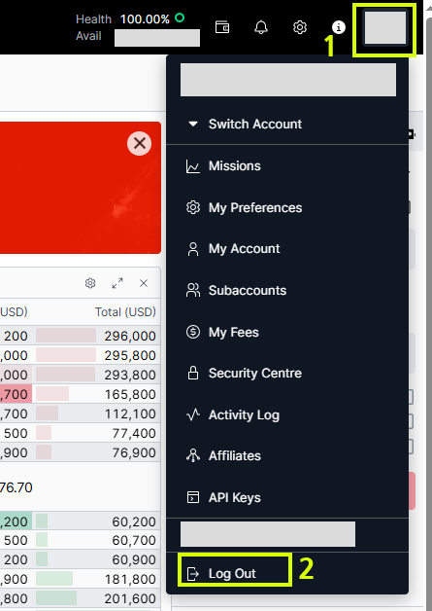The image size is (432, 611).
Task: Open the settings gear in header
Action: (300, 27)
